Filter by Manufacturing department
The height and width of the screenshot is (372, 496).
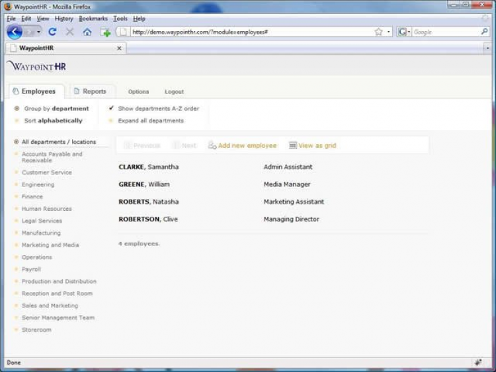pyautogui.click(x=41, y=233)
